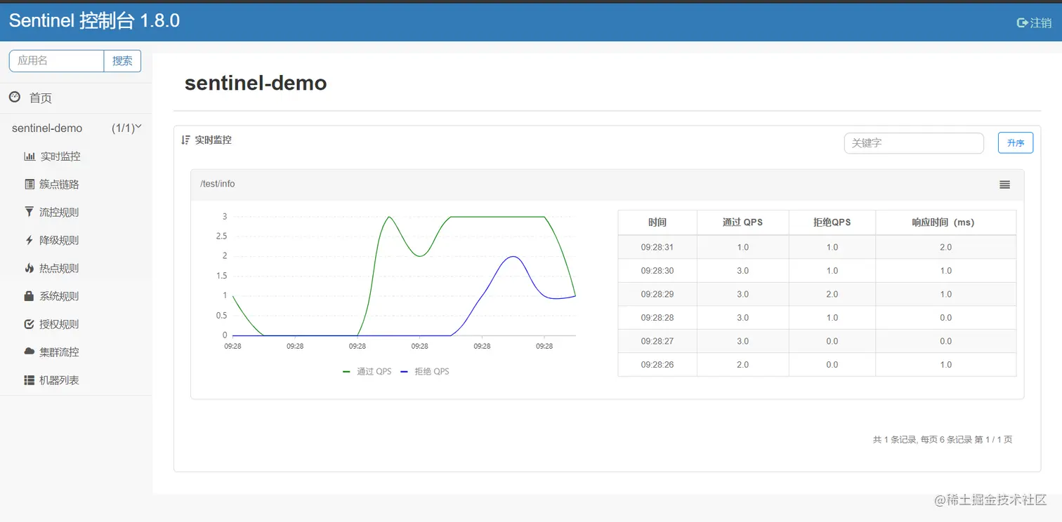Viewport: 1062px width, 522px height.
Task: Click the sort icon beside the 实时监控 heading
Action: pyautogui.click(x=185, y=140)
